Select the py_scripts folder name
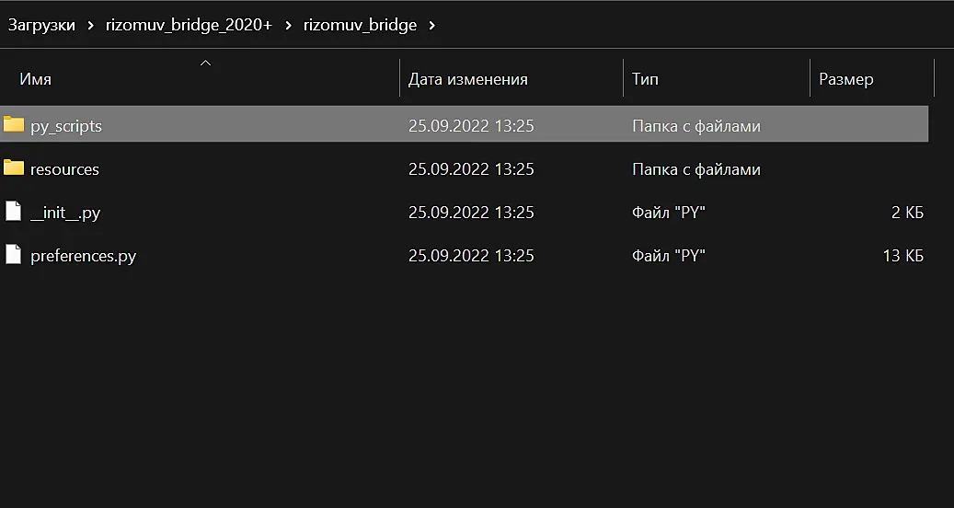 coord(66,126)
